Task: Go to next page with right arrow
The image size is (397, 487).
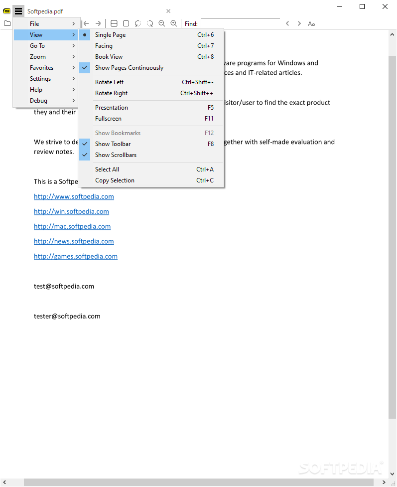Action: 98,23
